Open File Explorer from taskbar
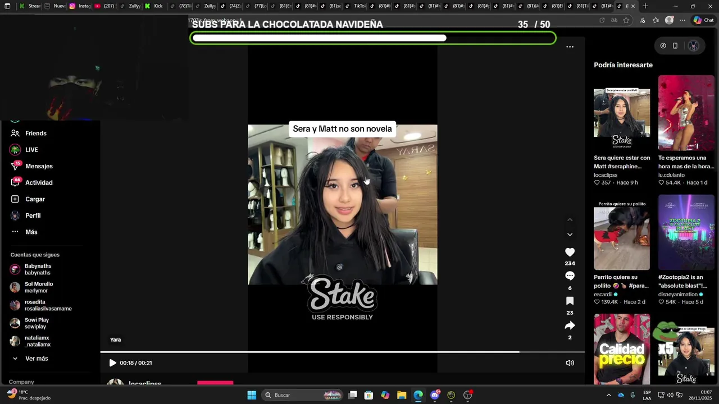 pyautogui.click(x=402, y=395)
